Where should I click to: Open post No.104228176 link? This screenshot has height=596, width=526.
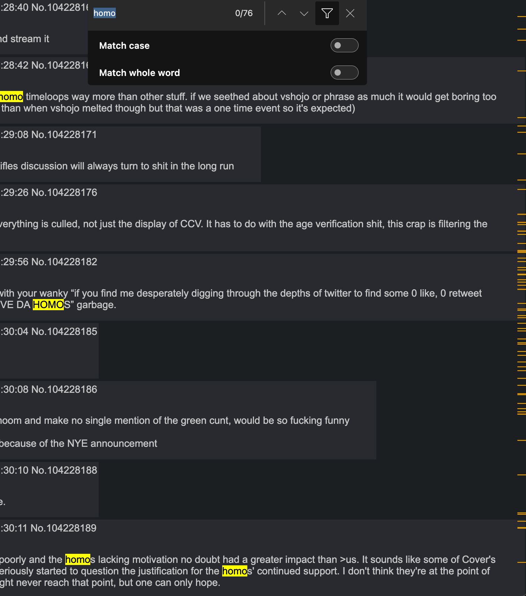tap(64, 192)
